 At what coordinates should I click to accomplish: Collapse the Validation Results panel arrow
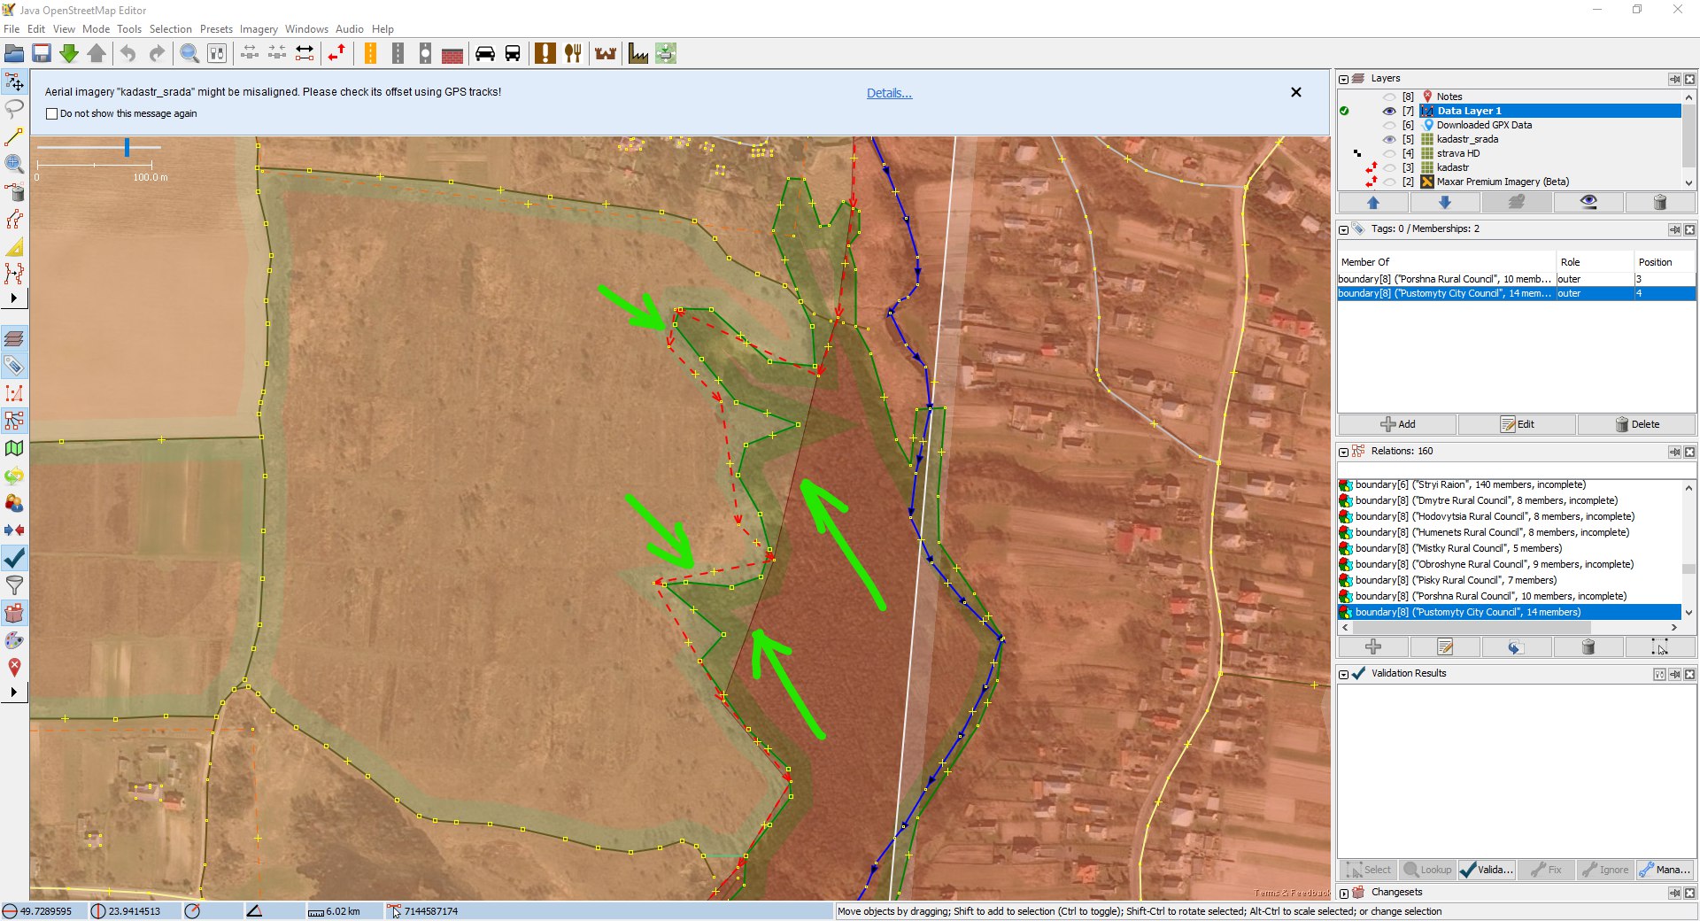click(1343, 674)
